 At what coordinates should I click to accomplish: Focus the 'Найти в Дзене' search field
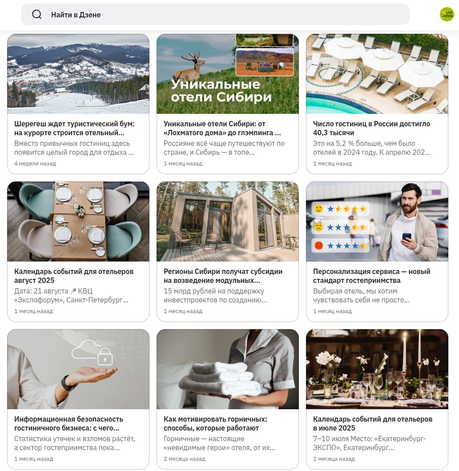pyautogui.click(x=215, y=14)
